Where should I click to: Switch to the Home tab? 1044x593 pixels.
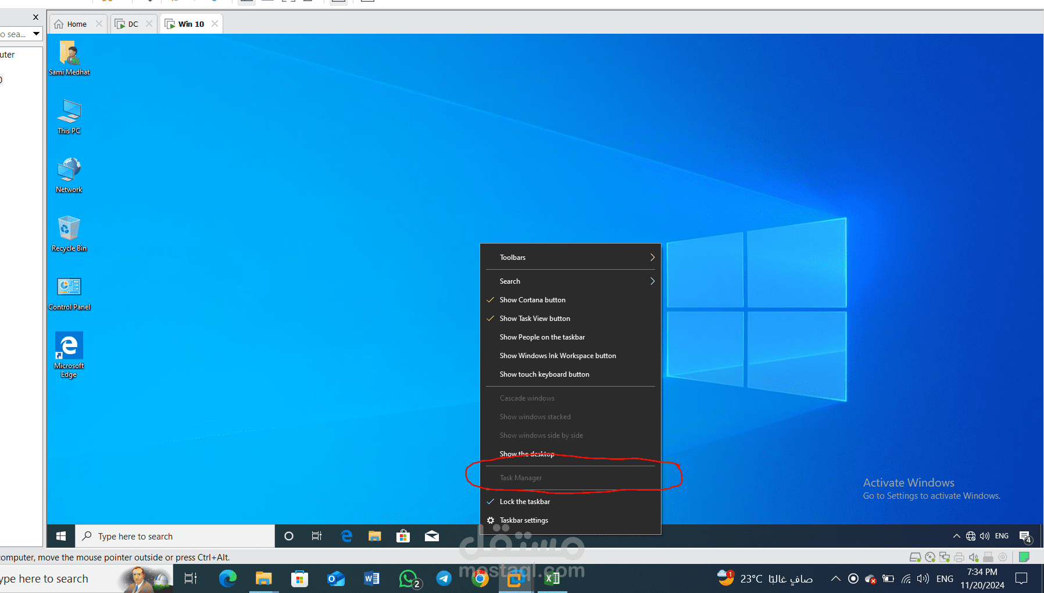[x=77, y=24]
